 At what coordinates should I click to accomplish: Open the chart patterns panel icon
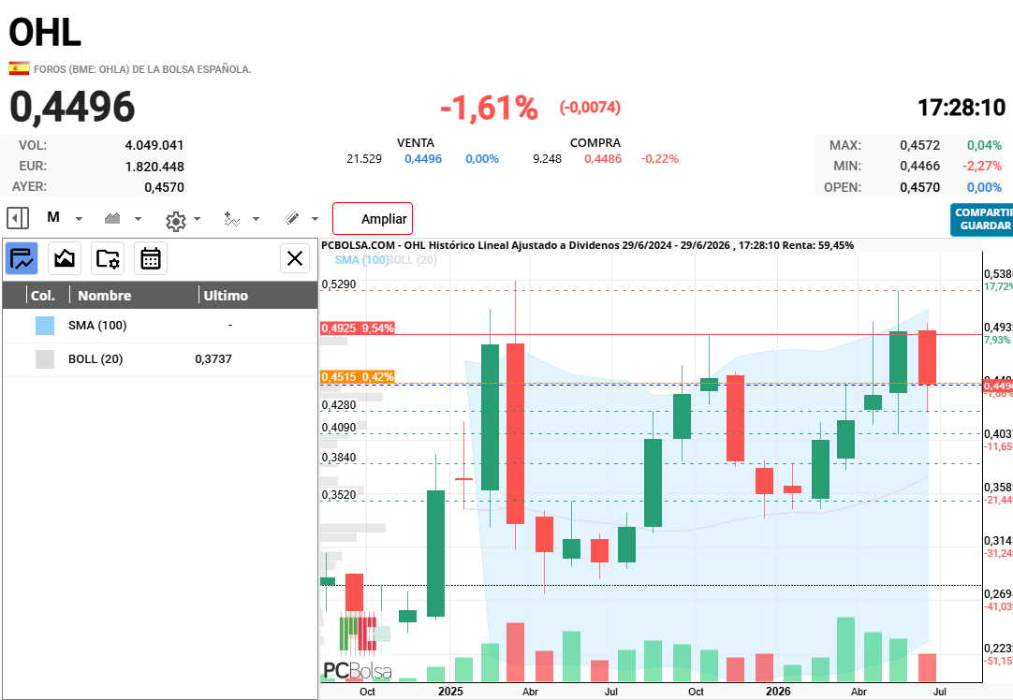tap(65, 259)
